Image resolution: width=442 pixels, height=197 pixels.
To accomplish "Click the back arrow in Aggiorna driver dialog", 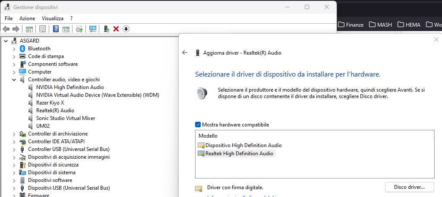I will click(185, 52).
